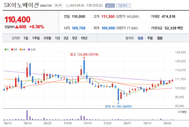Click the calendar icon beside 2024.09.02

click(67, 6)
